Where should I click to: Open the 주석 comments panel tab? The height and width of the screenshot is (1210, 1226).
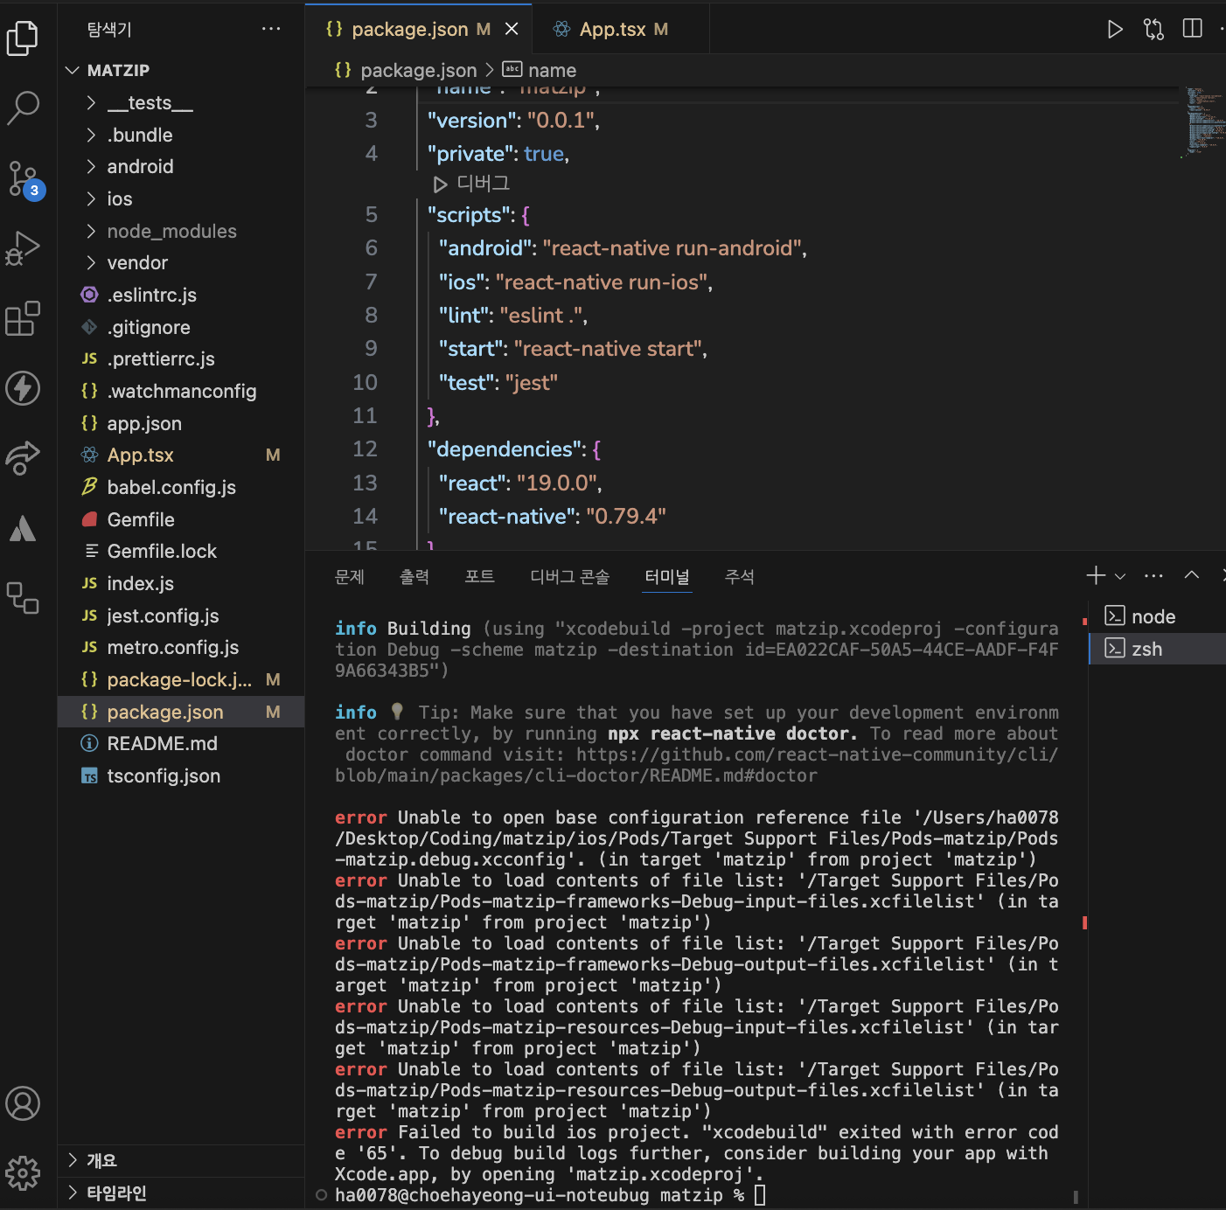pos(739,576)
